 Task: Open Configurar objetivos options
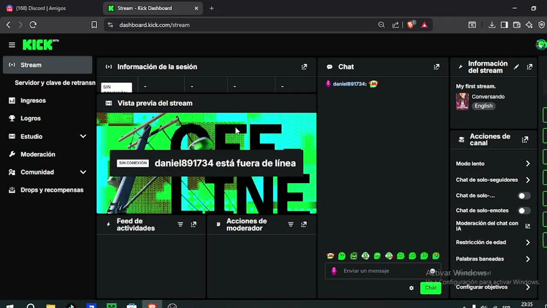(493, 287)
